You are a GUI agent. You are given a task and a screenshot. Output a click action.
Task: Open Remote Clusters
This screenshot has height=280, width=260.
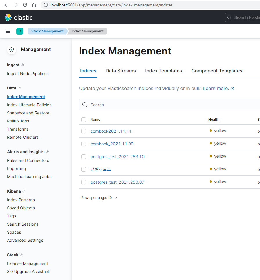point(23,137)
